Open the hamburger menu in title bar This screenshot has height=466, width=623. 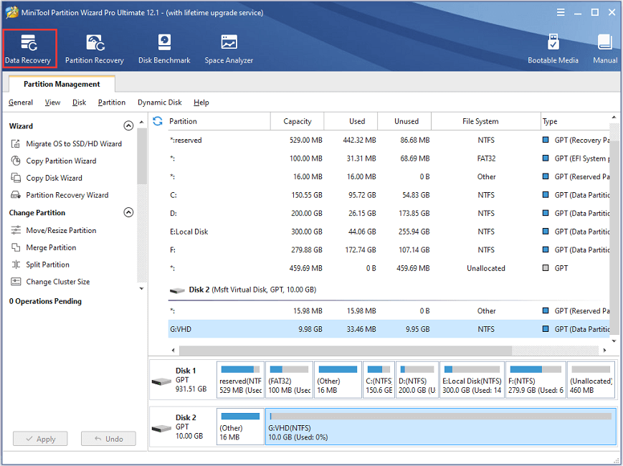pyautogui.click(x=561, y=12)
